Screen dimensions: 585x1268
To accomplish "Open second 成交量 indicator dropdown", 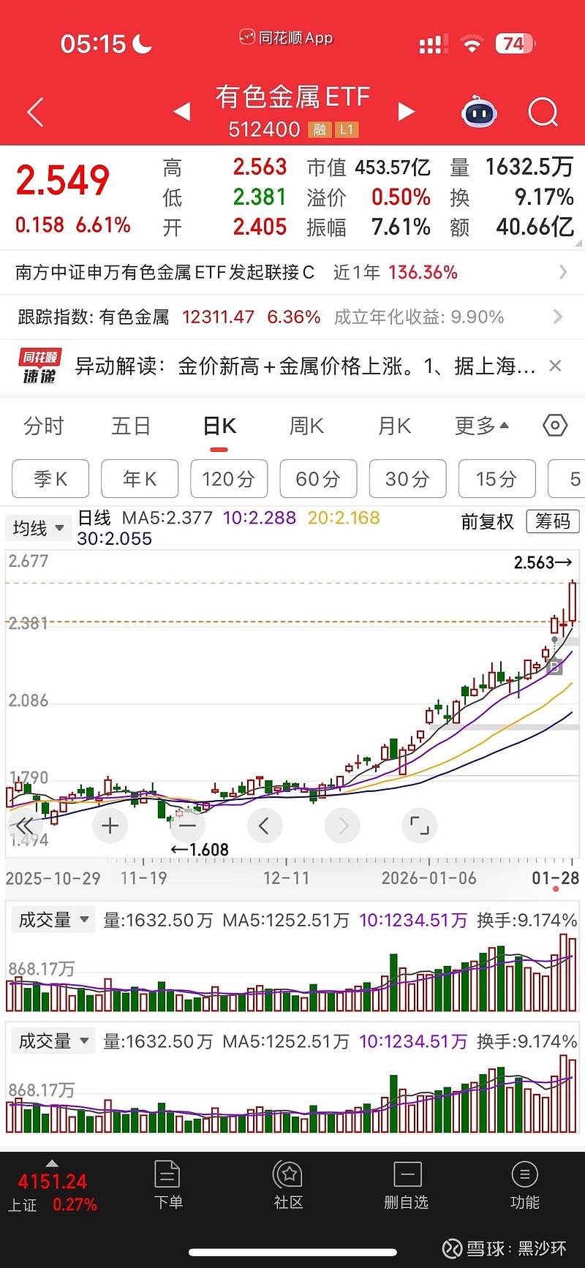I will tap(53, 1041).
